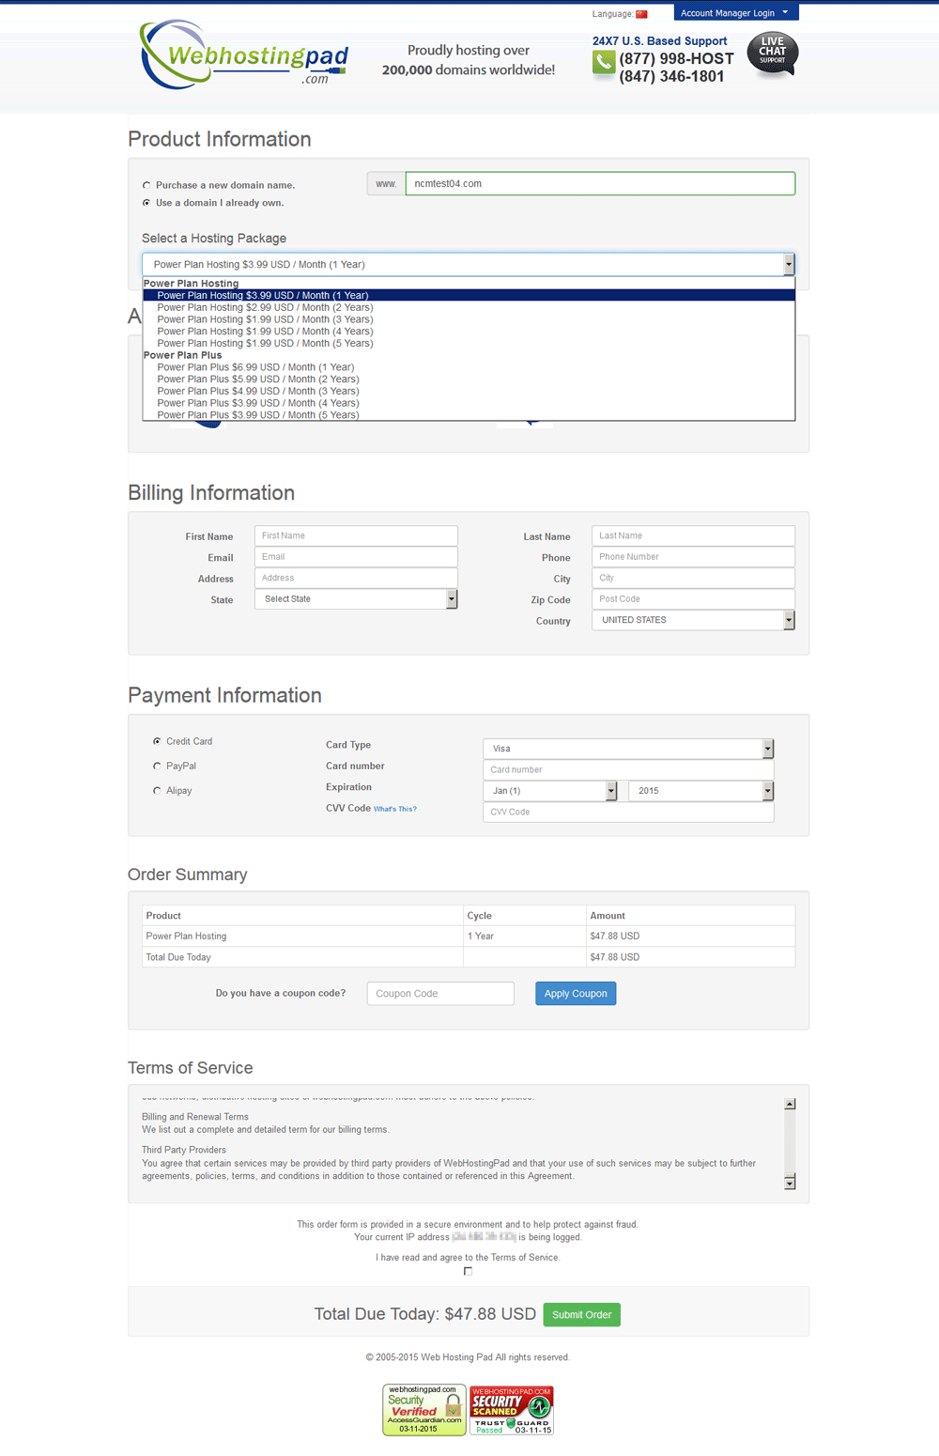939x1456 pixels.
Task: Switch payment method to PayPal
Action: click(157, 766)
